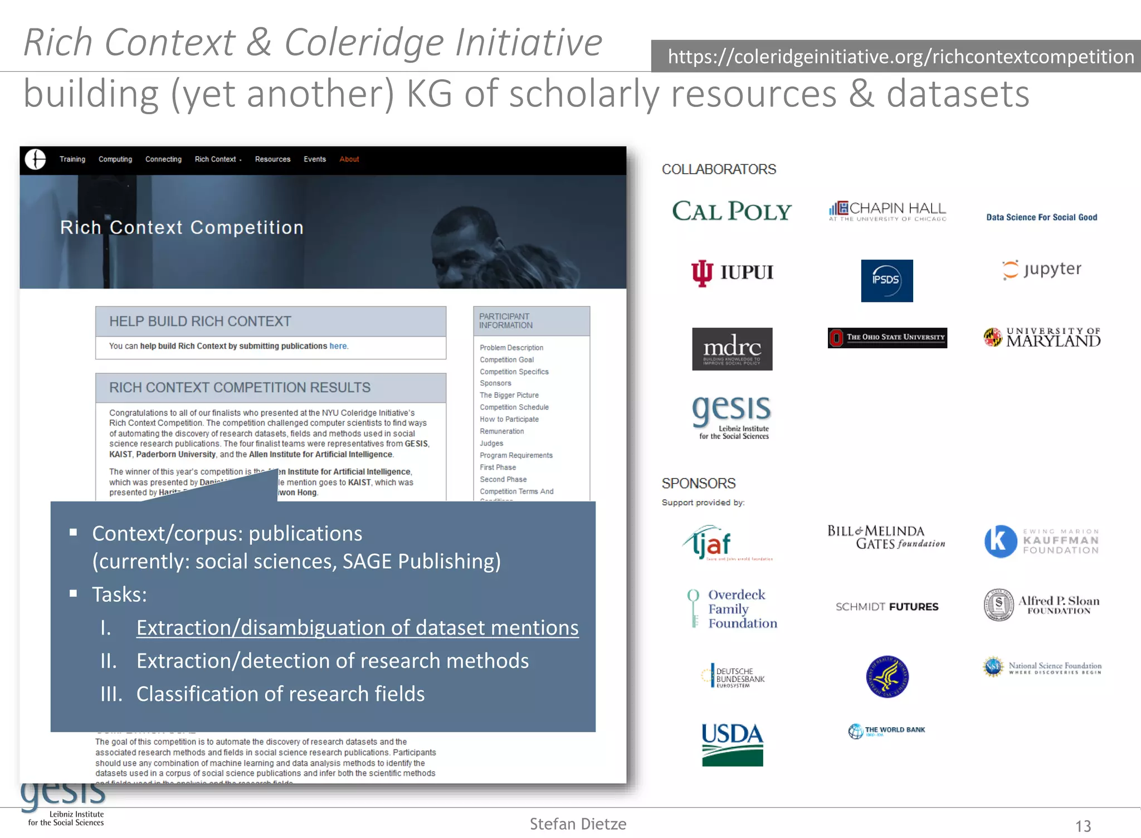Open Competition Specifics link

point(514,372)
